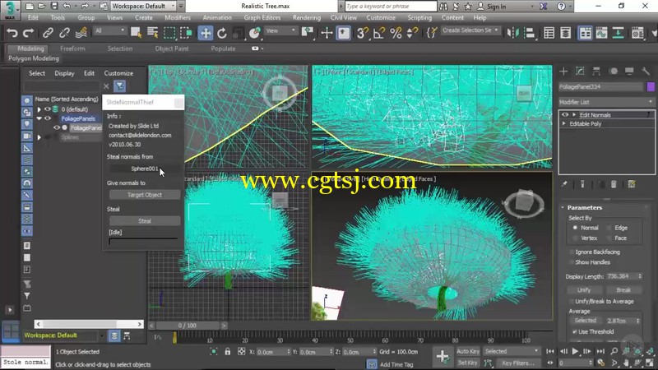Click the time slider at frame 0 / 100
This screenshot has height=370, width=658.
188,326
